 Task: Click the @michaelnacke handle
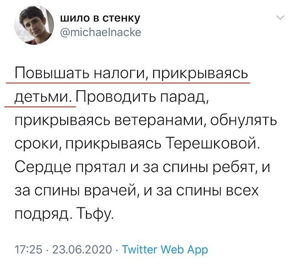coord(101,32)
